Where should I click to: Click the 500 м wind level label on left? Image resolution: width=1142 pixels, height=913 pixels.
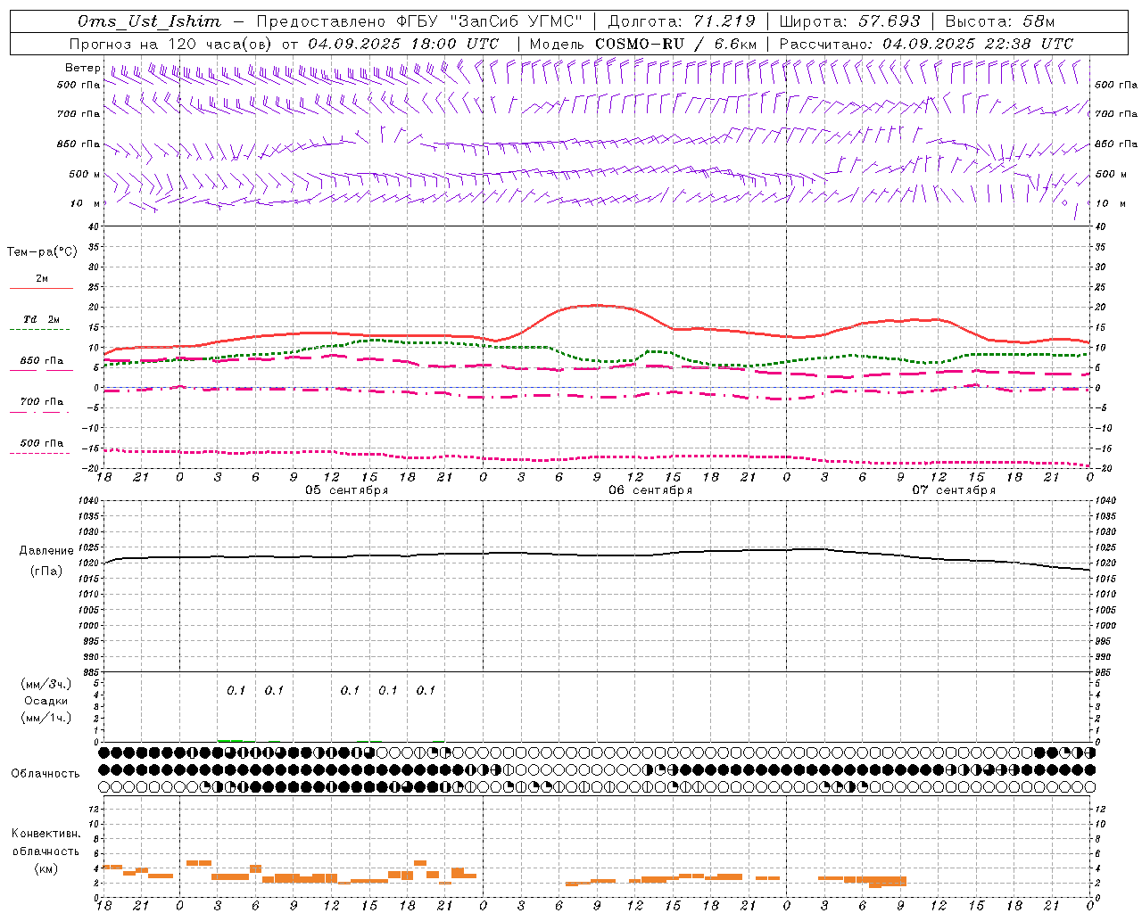pyautogui.click(x=85, y=174)
